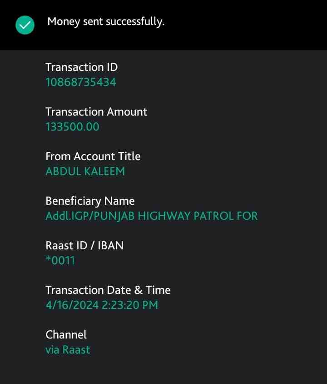
Task: Tap the "via Raast" channel value
Action: (68, 350)
